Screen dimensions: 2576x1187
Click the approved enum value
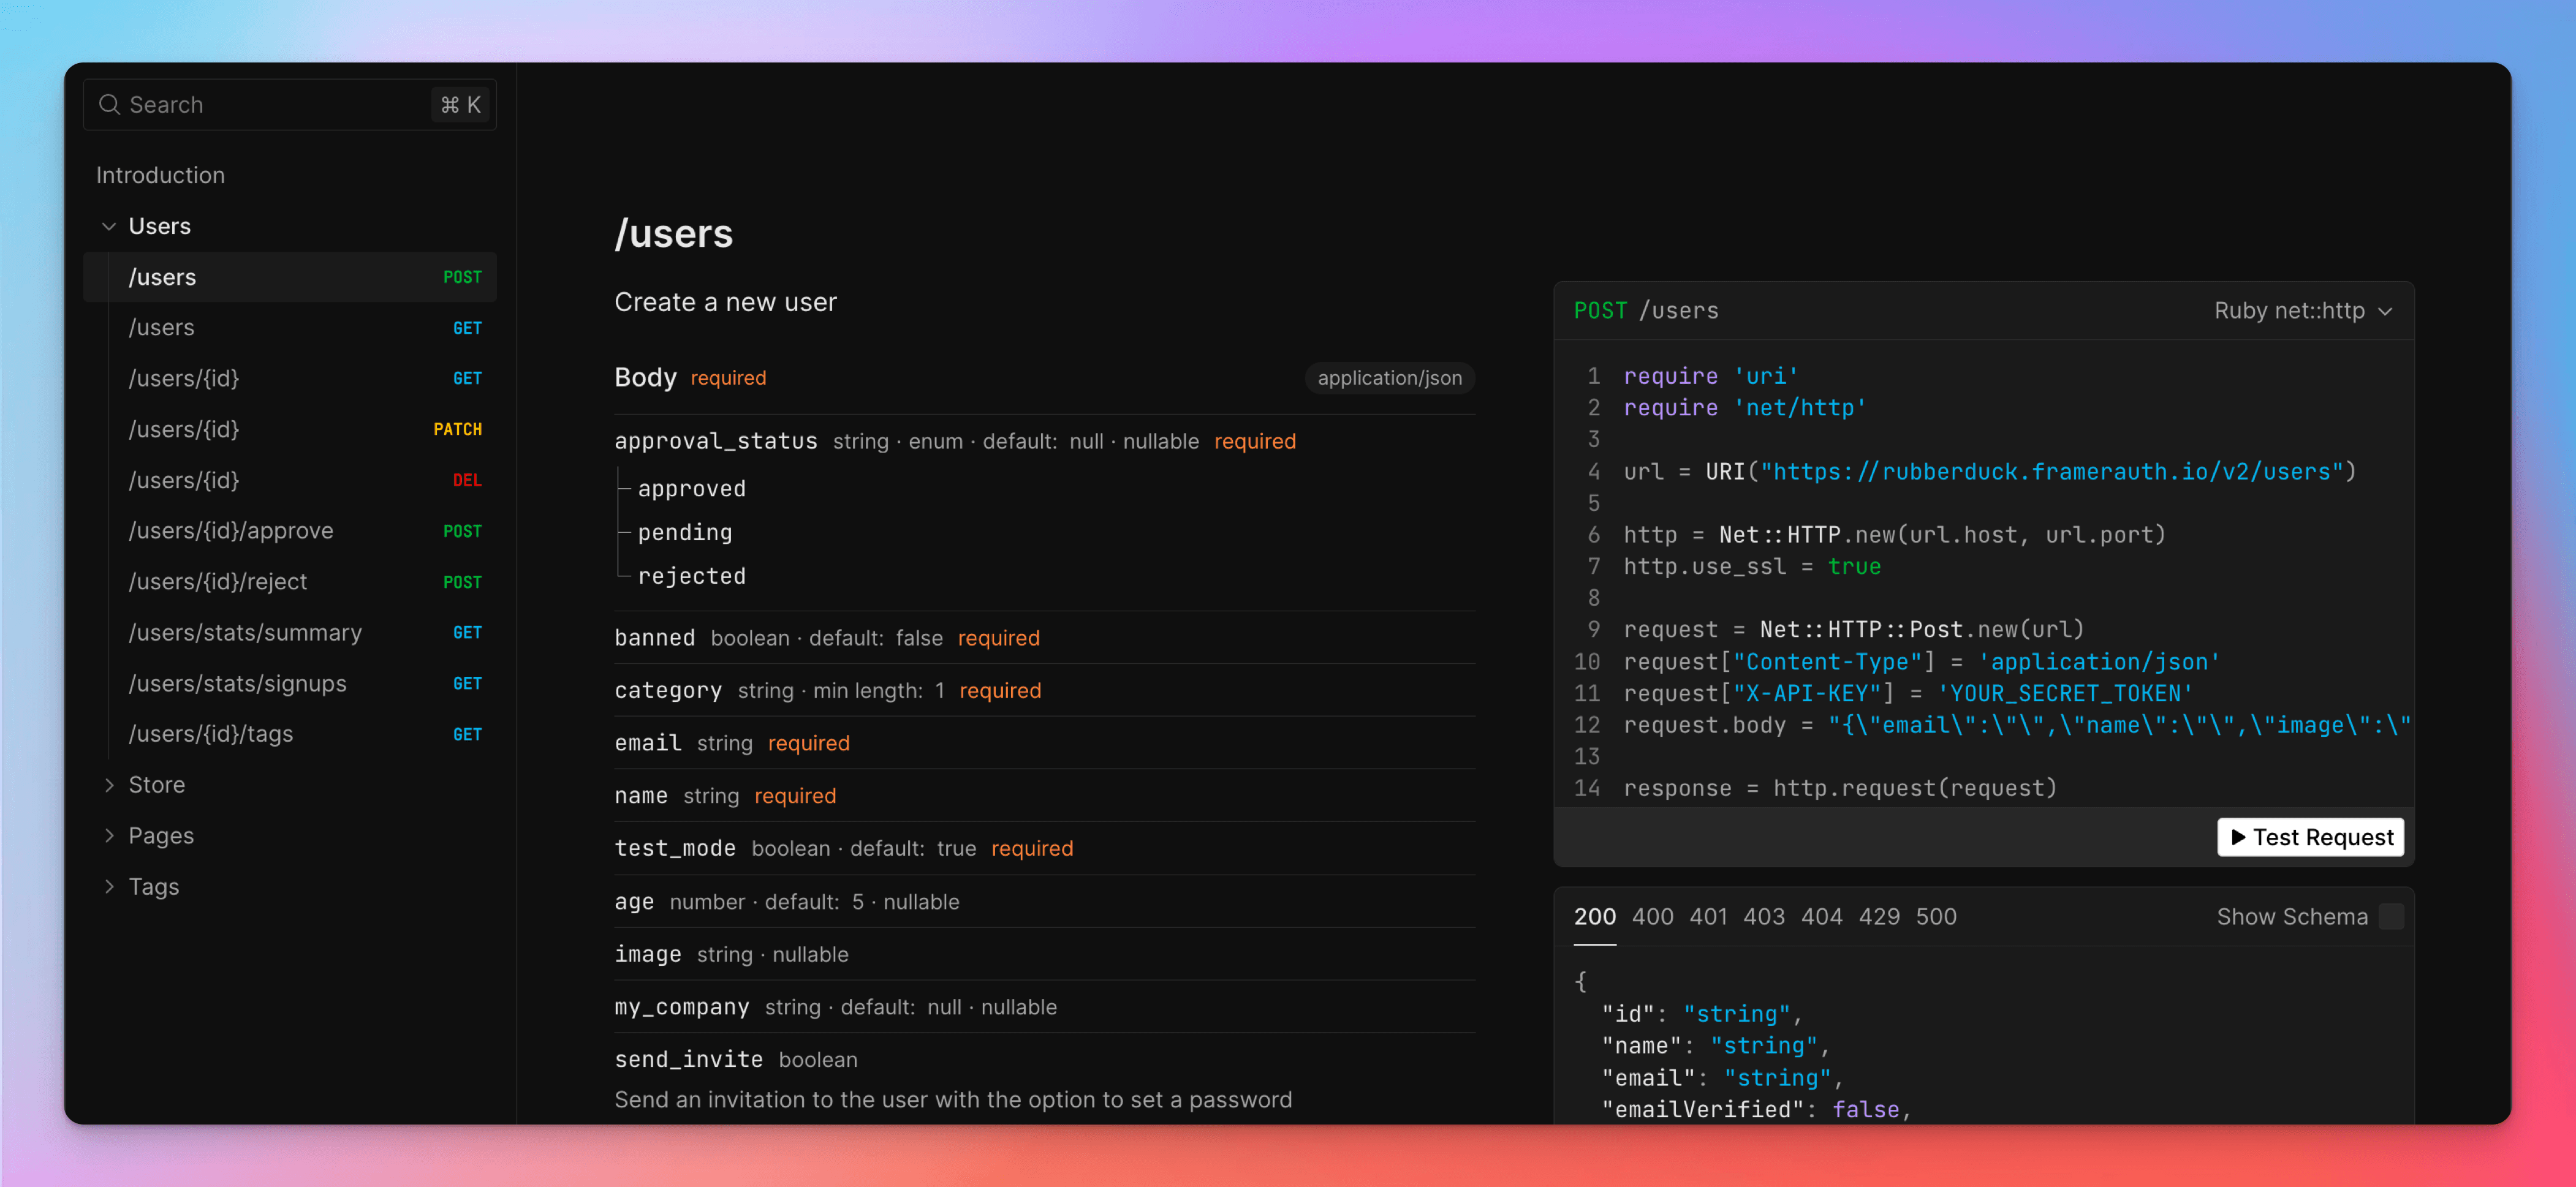tap(692, 489)
